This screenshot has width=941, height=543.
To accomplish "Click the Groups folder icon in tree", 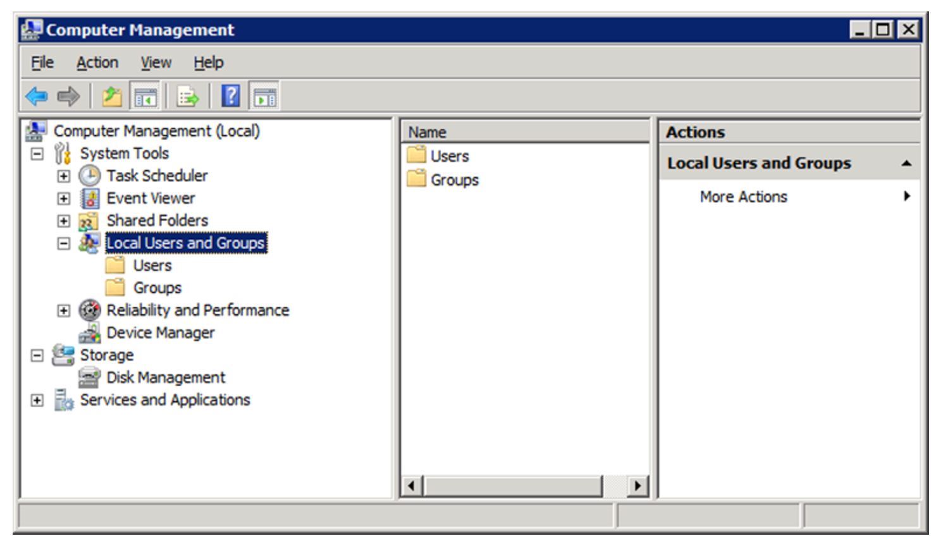I will point(115,288).
